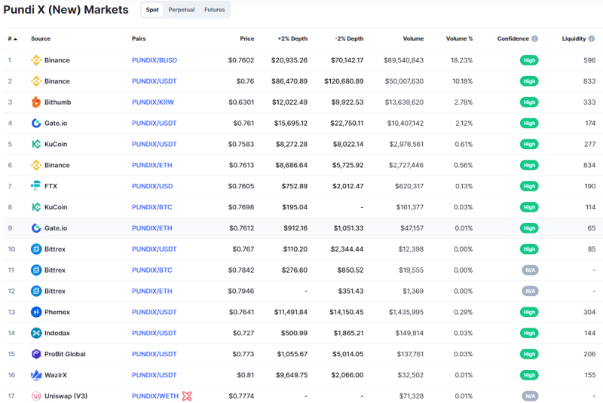
Task: Open Binance PUNDIX/USDT pair in row 2
Action: point(155,81)
